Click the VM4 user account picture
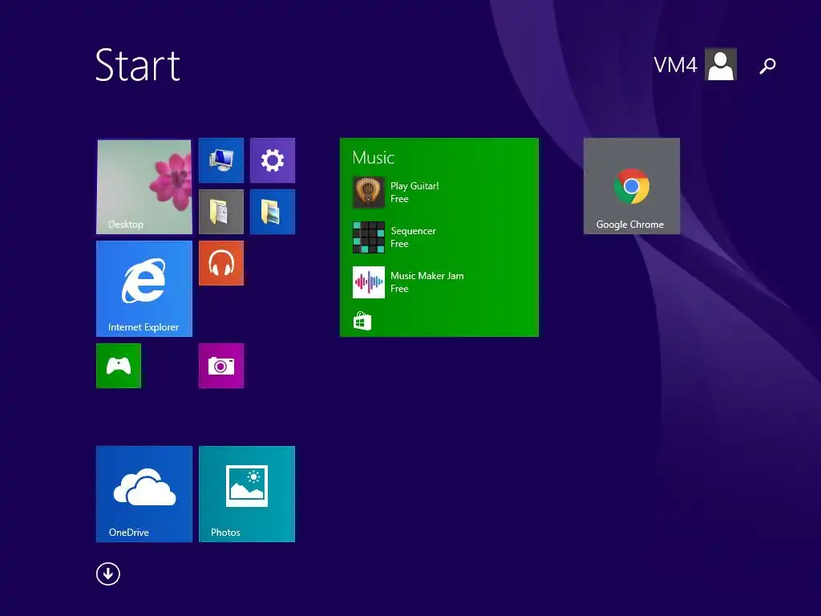This screenshot has width=821, height=616. pyautogui.click(x=721, y=64)
